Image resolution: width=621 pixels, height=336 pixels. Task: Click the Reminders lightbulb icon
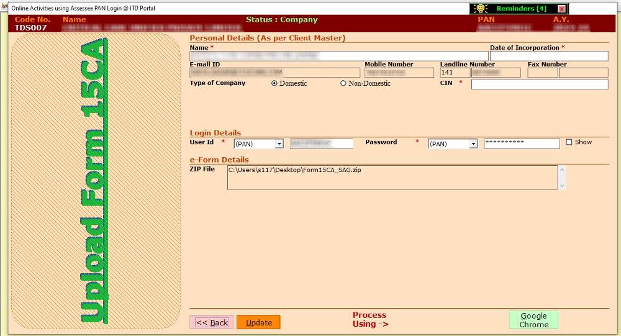(479, 9)
